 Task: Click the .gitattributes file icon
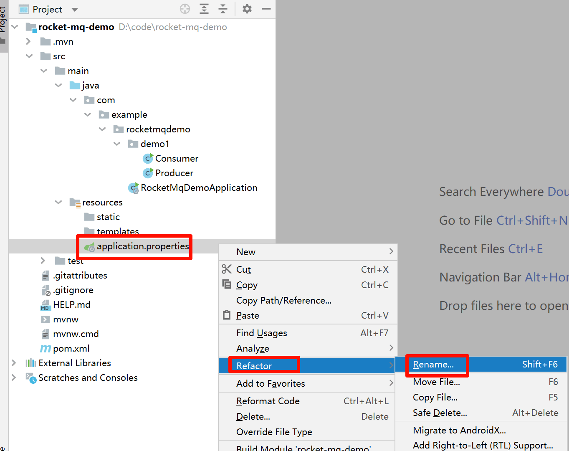45,276
